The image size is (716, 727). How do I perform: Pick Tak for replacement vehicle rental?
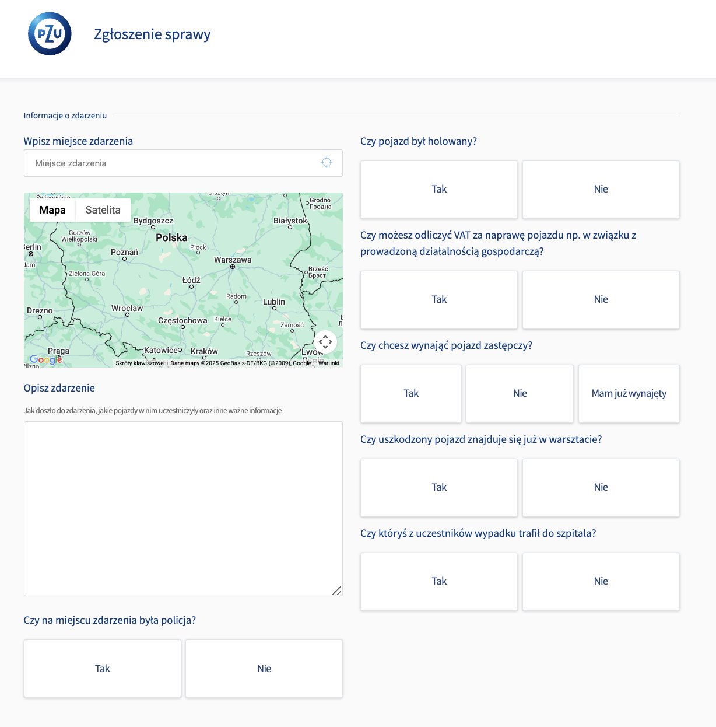411,394
